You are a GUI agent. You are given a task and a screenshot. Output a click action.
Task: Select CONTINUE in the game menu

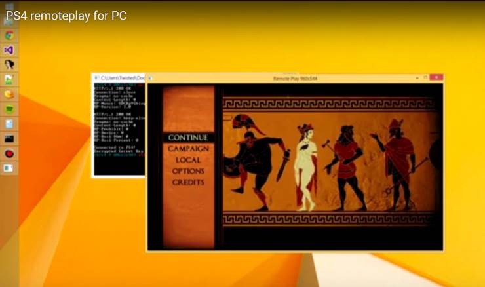tap(188, 138)
